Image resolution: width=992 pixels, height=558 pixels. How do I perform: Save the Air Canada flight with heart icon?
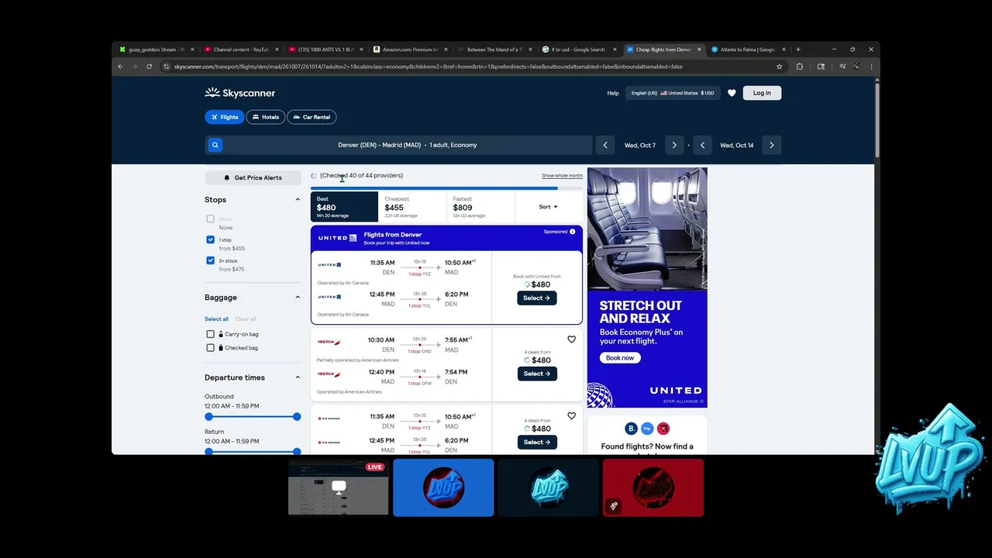[x=571, y=416]
